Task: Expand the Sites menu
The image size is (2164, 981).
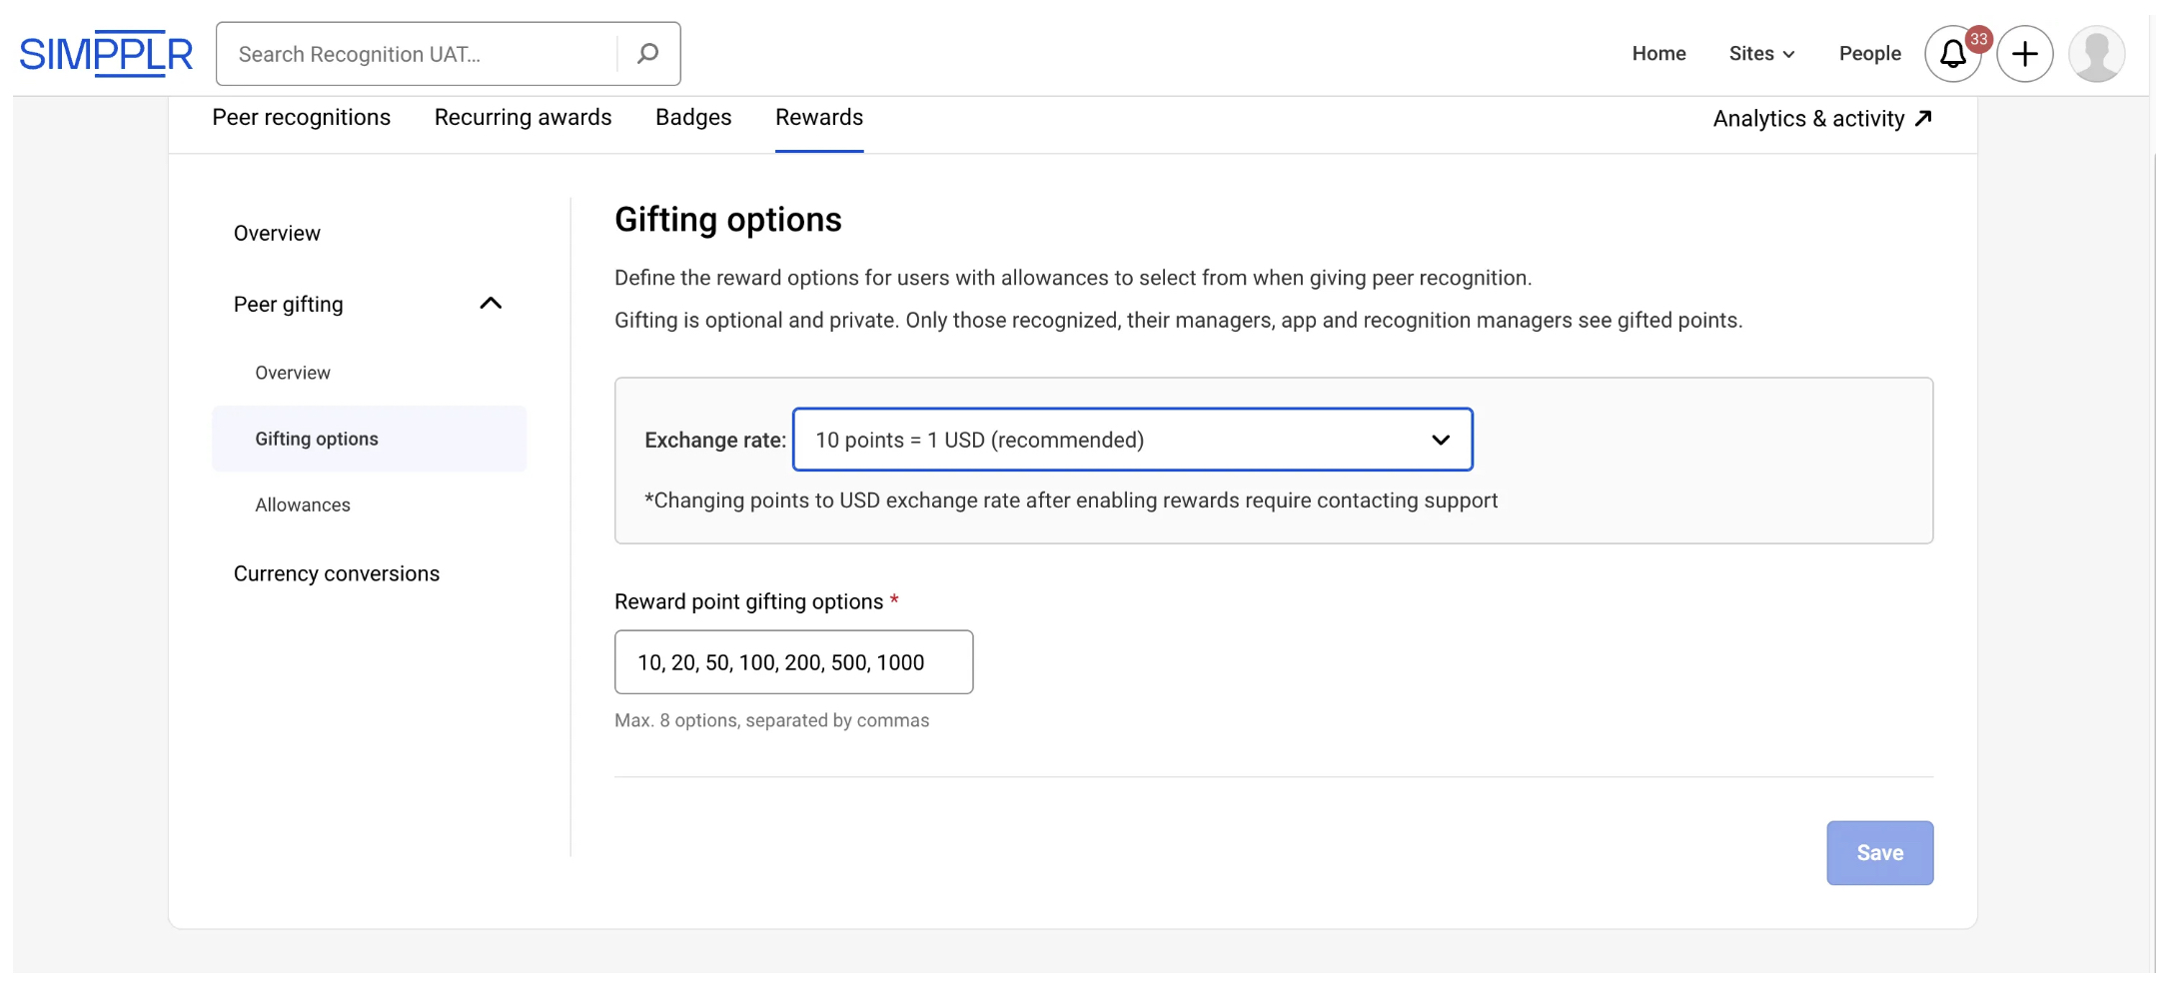Action: tap(1761, 54)
